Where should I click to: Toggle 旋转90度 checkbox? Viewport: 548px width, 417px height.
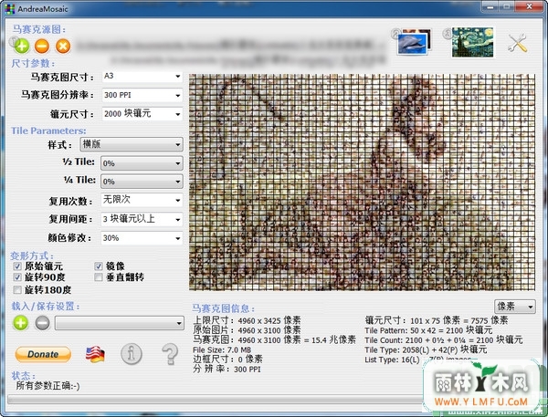[17, 277]
